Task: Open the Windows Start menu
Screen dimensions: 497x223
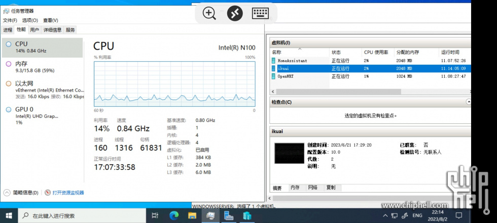Action: point(9,216)
